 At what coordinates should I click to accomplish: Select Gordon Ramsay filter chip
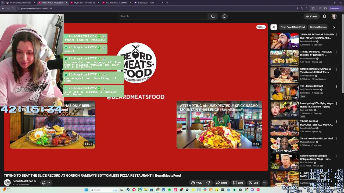coord(318,27)
